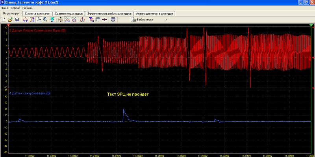Open the signal filter settings icon
The image size is (315, 157).
click(x=91, y=20)
